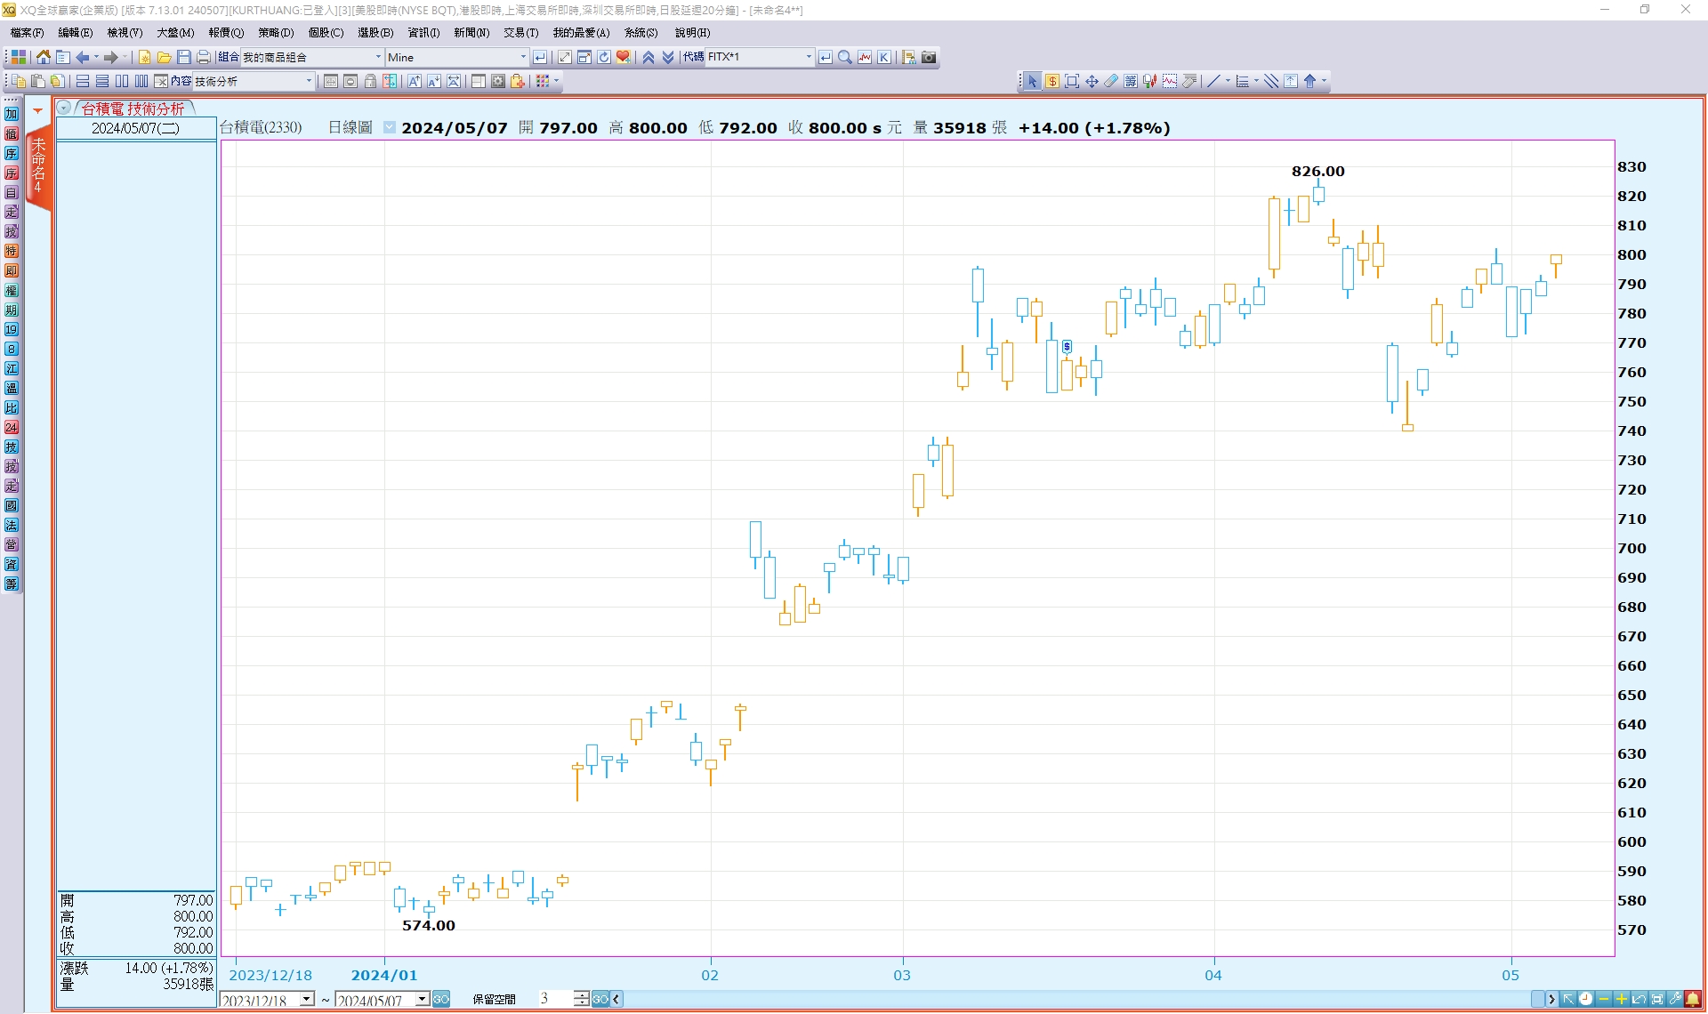Open the 技術分析 content dropdown

click(x=309, y=81)
